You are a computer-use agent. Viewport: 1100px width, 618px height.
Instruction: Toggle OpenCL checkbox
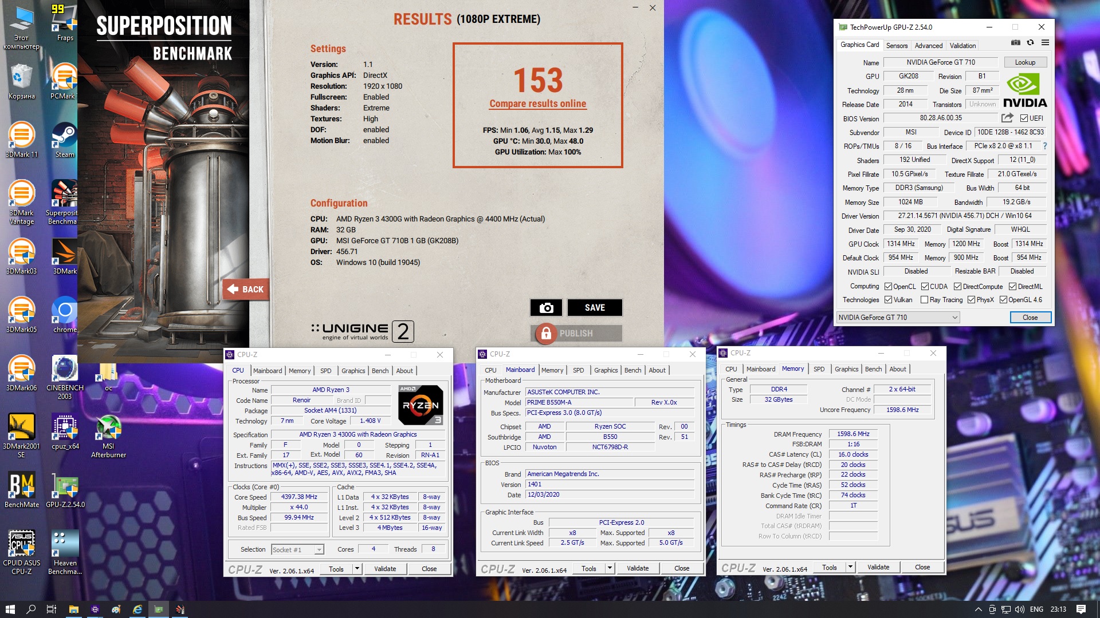888,287
